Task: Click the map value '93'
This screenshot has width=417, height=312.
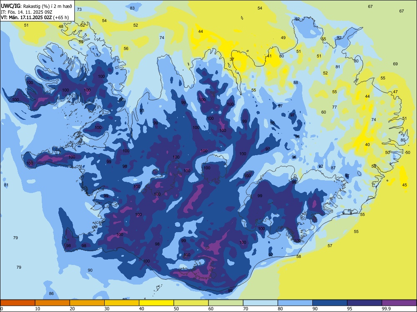Action: click(x=142, y=110)
